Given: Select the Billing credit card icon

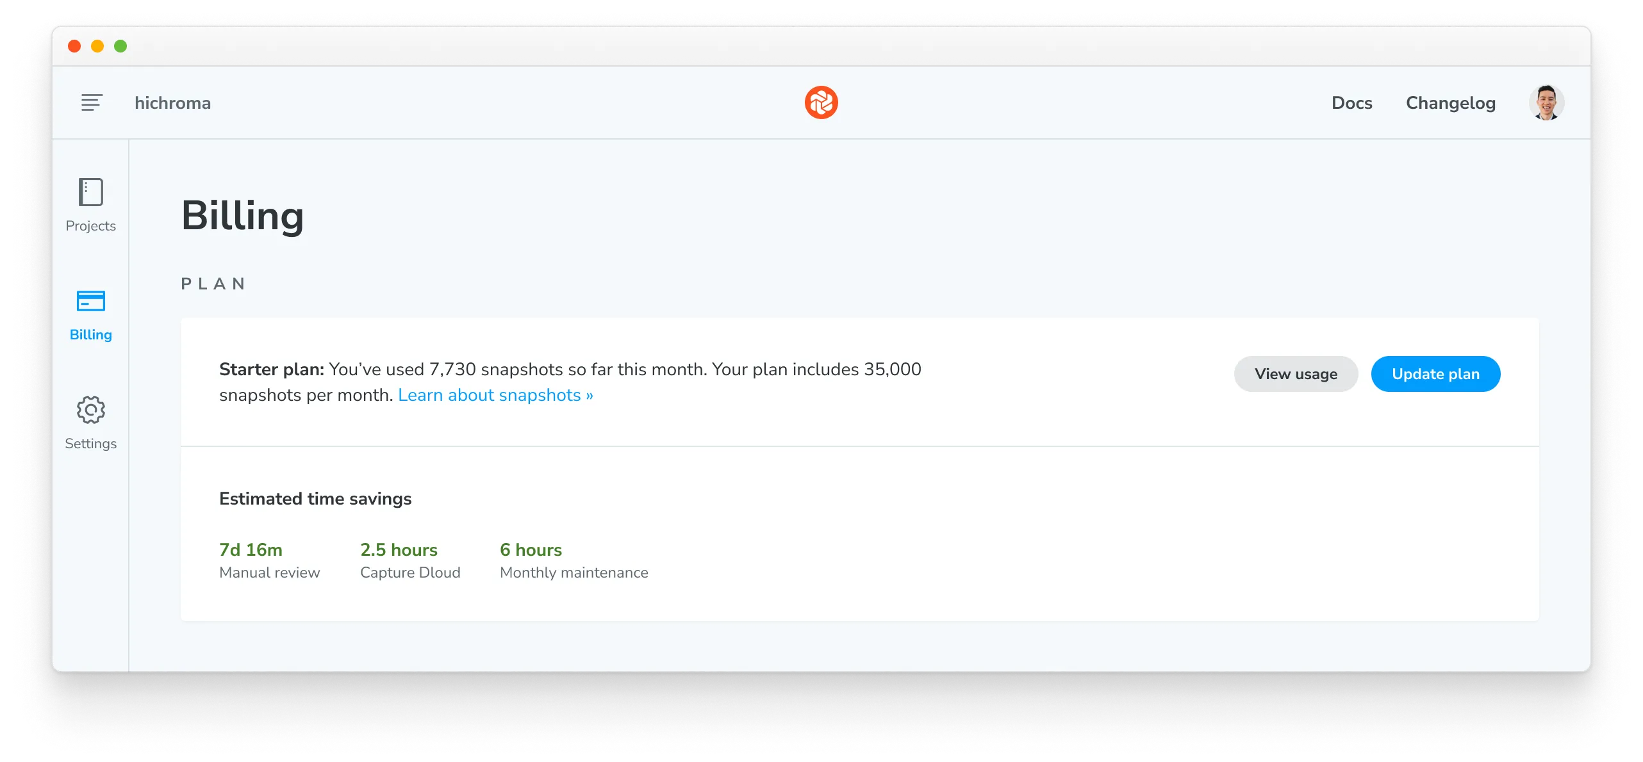Looking at the screenshot, I should click(x=91, y=301).
